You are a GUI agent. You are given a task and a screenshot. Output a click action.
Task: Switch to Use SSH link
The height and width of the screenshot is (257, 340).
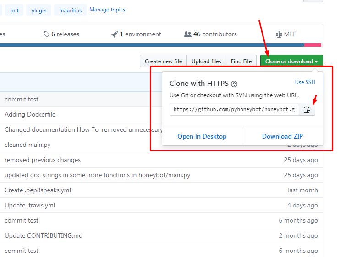click(305, 82)
